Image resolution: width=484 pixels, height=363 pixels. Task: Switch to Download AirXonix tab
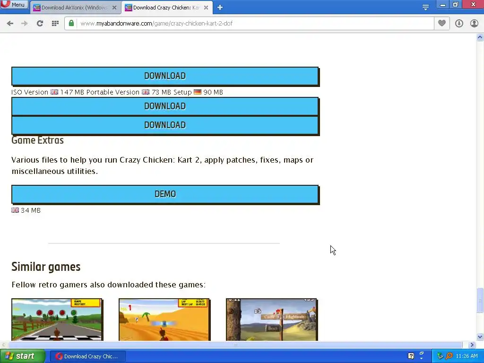pos(75,8)
